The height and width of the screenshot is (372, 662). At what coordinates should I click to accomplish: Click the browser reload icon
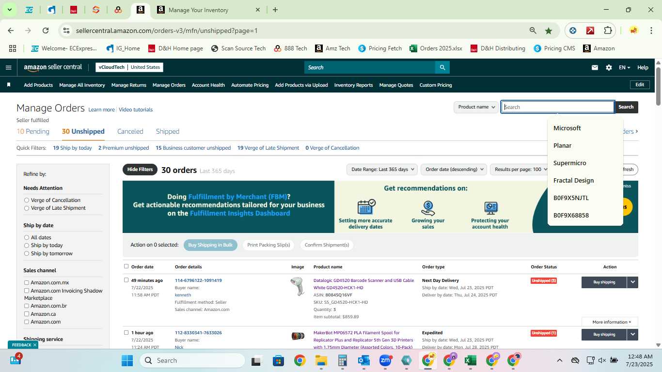[x=46, y=31]
